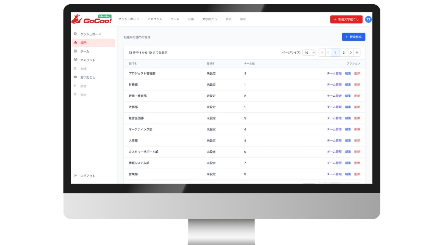Go to page 2 in pagination
The height and width of the screenshot is (245, 432).
click(x=343, y=53)
